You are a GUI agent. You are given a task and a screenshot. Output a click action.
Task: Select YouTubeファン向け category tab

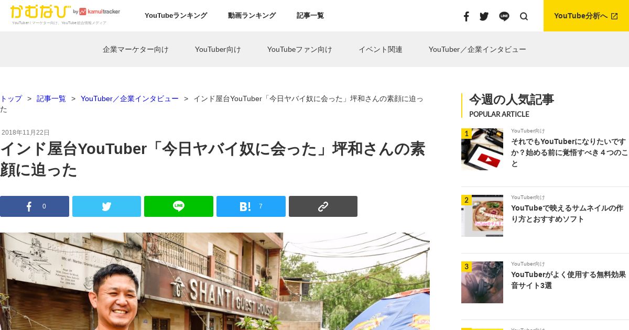click(x=300, y=49)
